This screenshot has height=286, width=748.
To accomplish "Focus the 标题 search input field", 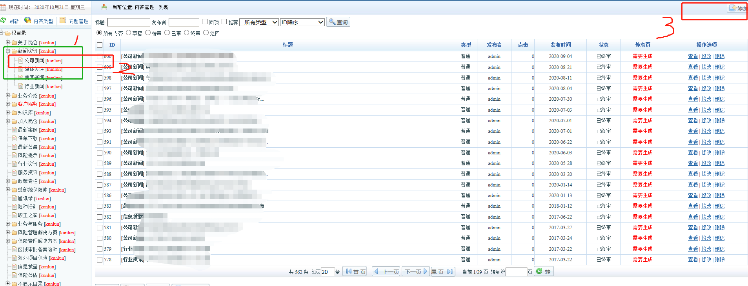I will (129, 22).
